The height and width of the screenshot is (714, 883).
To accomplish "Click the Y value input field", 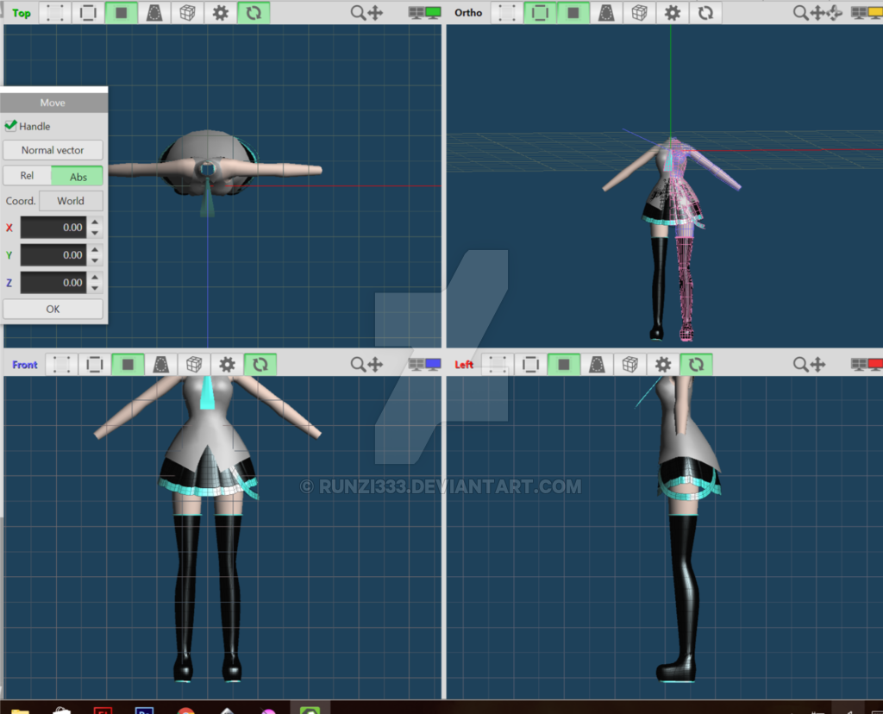I will 53,255.
